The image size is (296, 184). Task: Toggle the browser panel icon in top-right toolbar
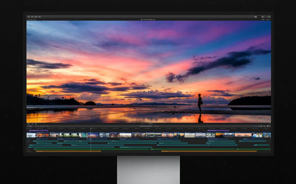255,17
